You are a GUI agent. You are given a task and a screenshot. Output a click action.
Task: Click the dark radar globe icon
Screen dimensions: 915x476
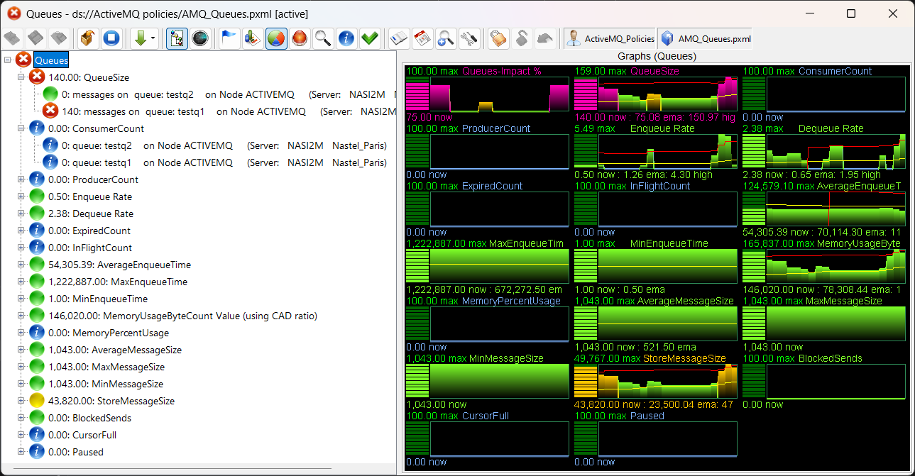(201, 38)
